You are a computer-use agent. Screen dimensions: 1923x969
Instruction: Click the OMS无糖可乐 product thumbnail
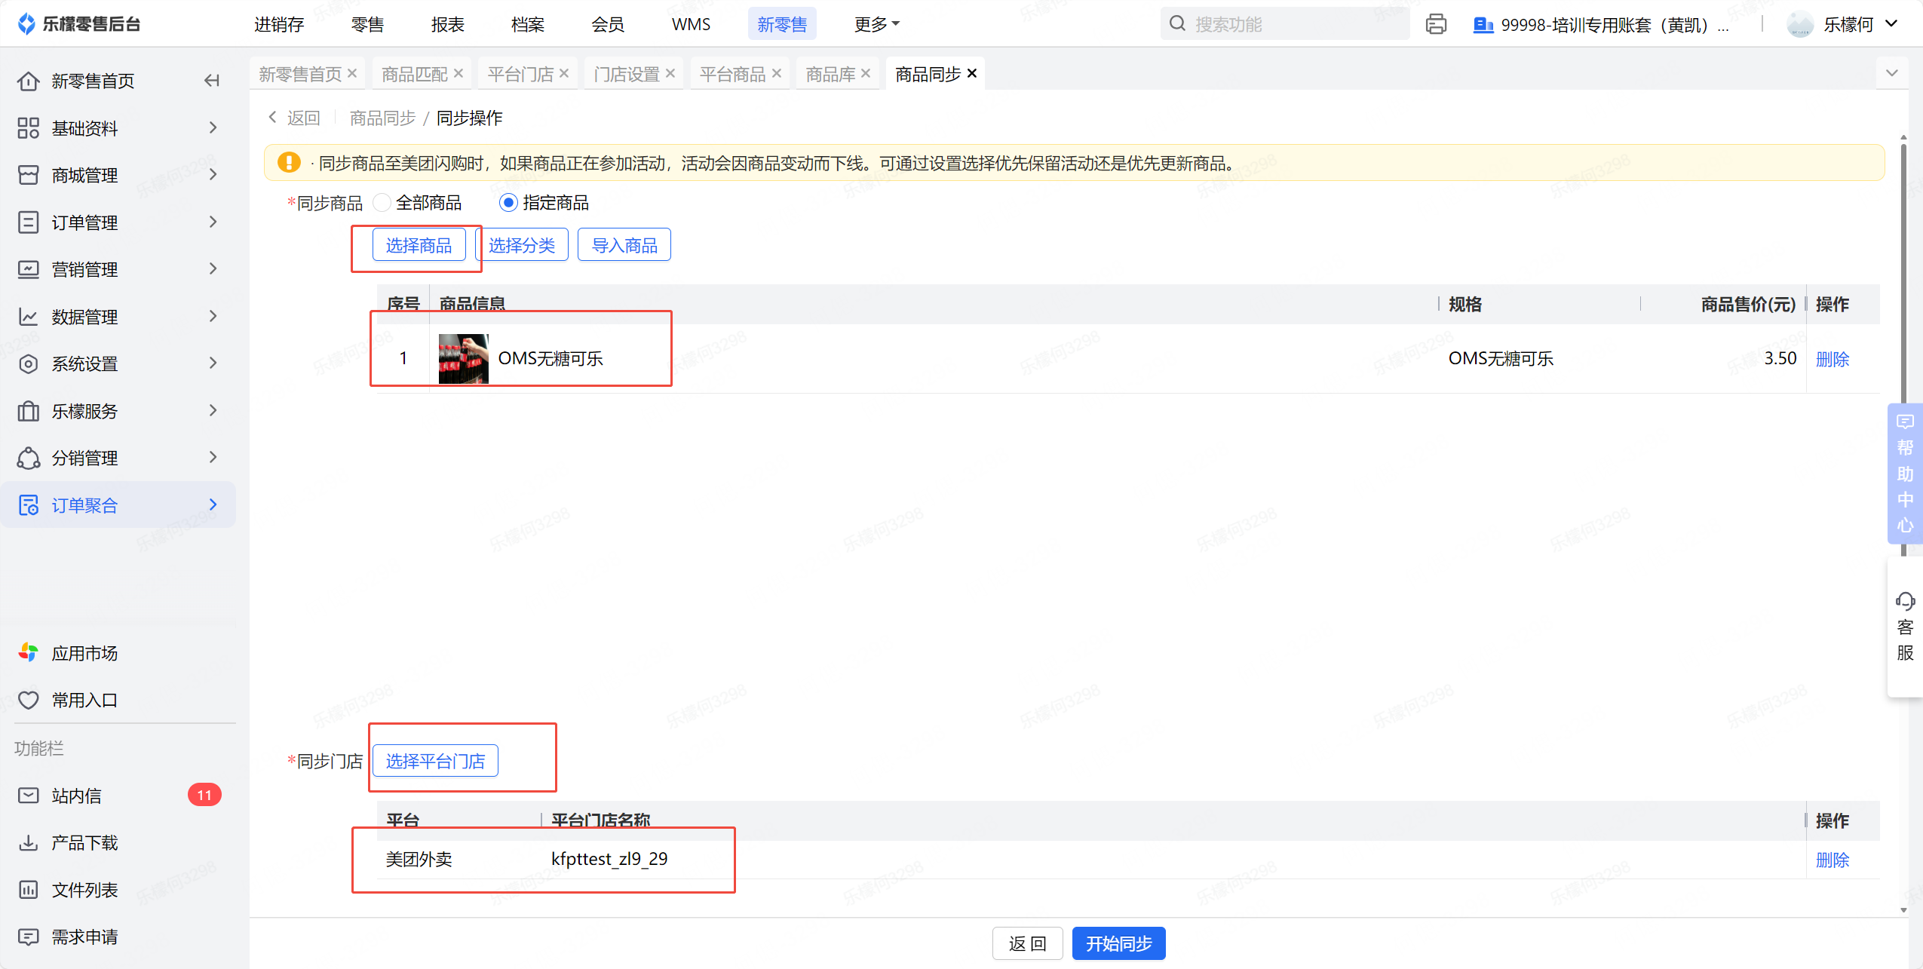pyautogui.click(x=463, y=359)
